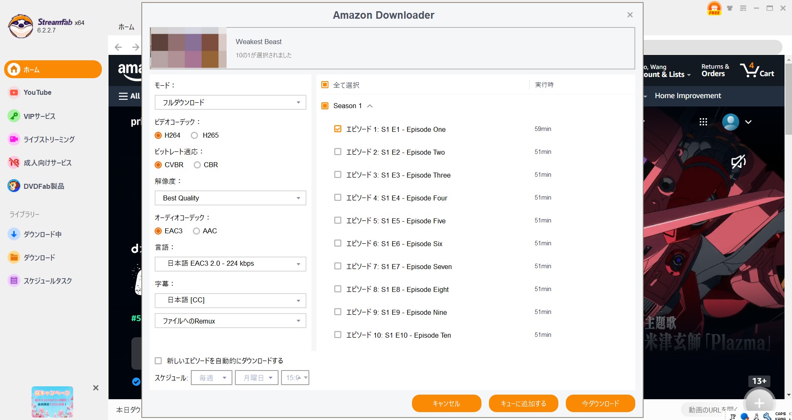Open Returns & Orders on Amazon
The width and height of the screenshot is (792, 420).
pos(715,70)
